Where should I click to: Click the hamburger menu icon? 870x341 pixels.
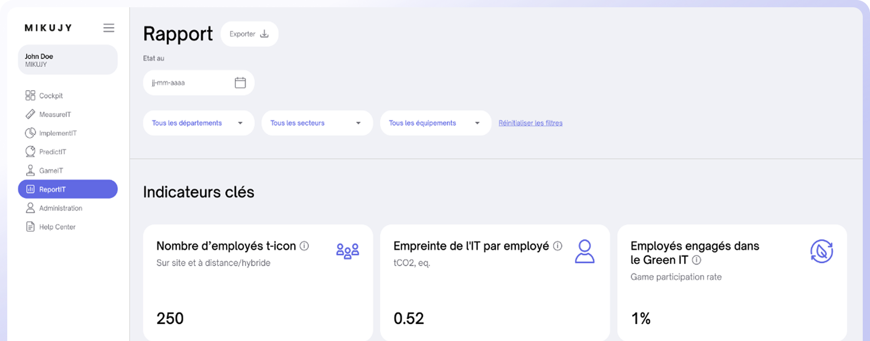[x=109, y=28]
